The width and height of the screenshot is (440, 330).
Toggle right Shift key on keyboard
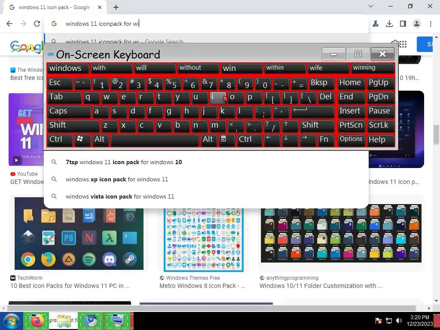tap(318, 126)
